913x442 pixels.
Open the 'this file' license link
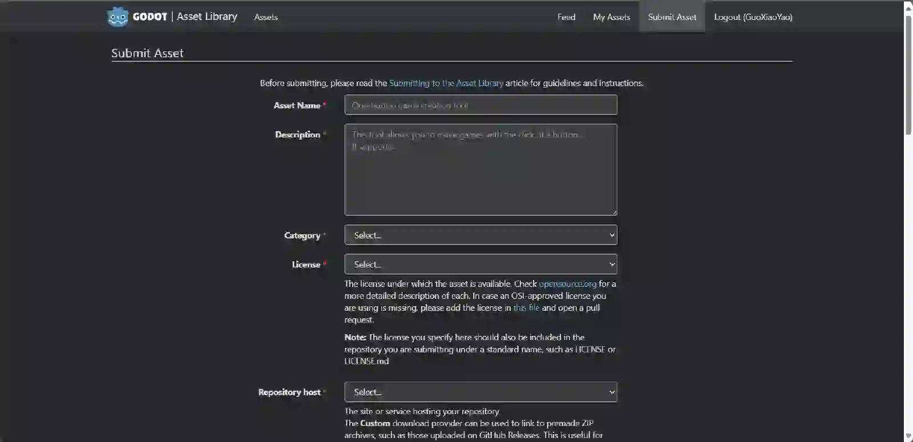(526, 308)
